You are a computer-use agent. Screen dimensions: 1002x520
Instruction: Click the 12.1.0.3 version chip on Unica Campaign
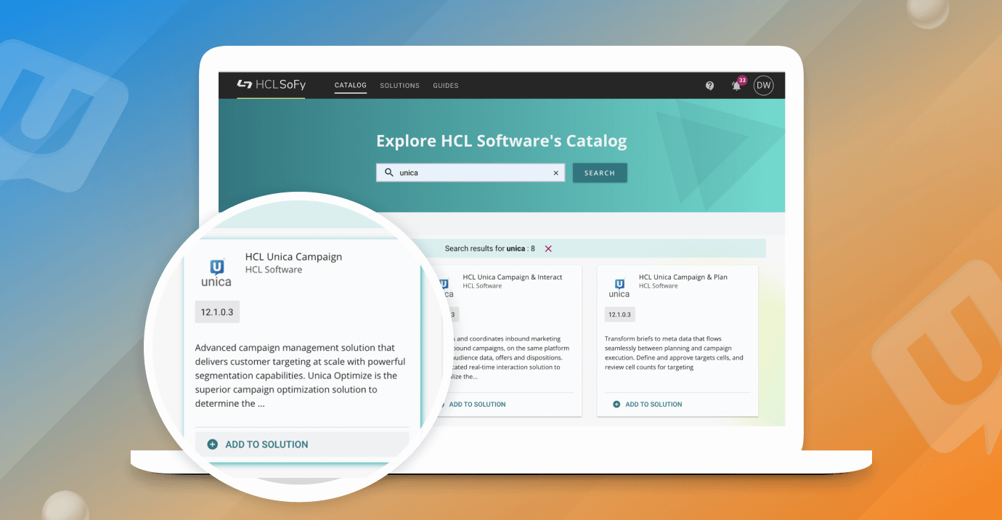click(217, 312)
